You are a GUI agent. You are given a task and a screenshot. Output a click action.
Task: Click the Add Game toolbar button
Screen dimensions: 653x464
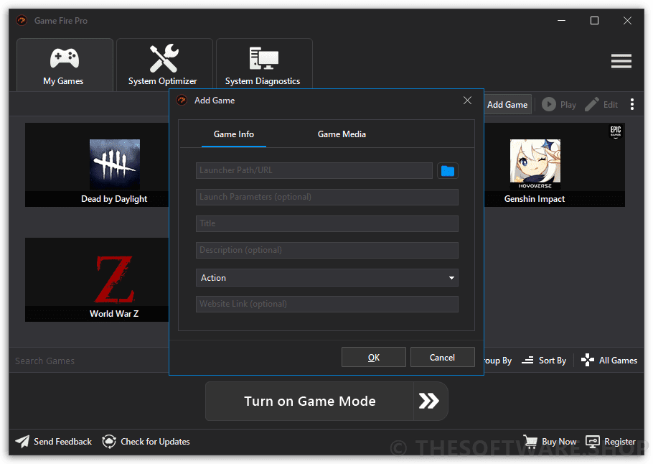(x=507, y=105)
